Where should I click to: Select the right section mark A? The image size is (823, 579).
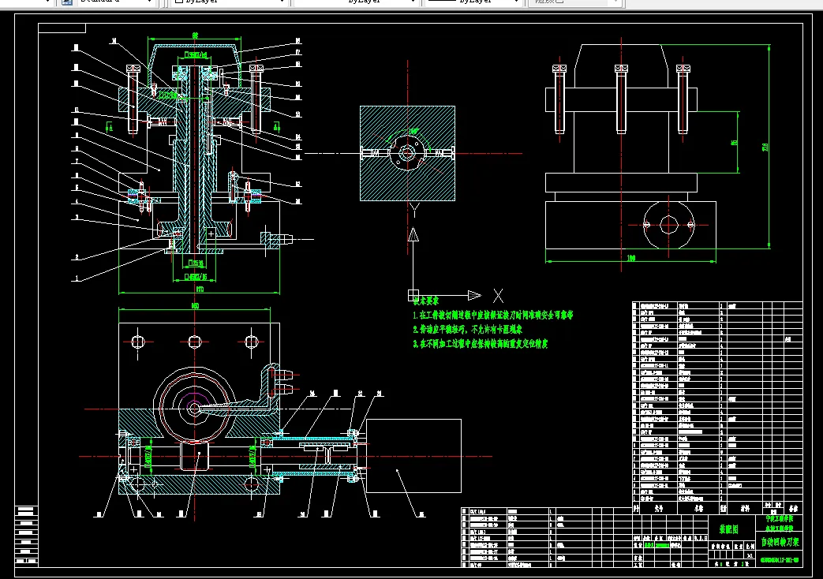(277, 126)
